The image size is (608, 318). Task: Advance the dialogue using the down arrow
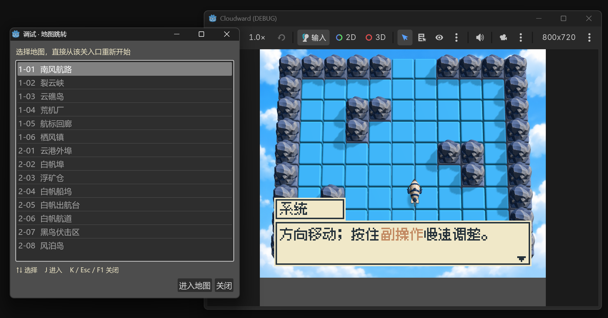(x=522, y=259)
